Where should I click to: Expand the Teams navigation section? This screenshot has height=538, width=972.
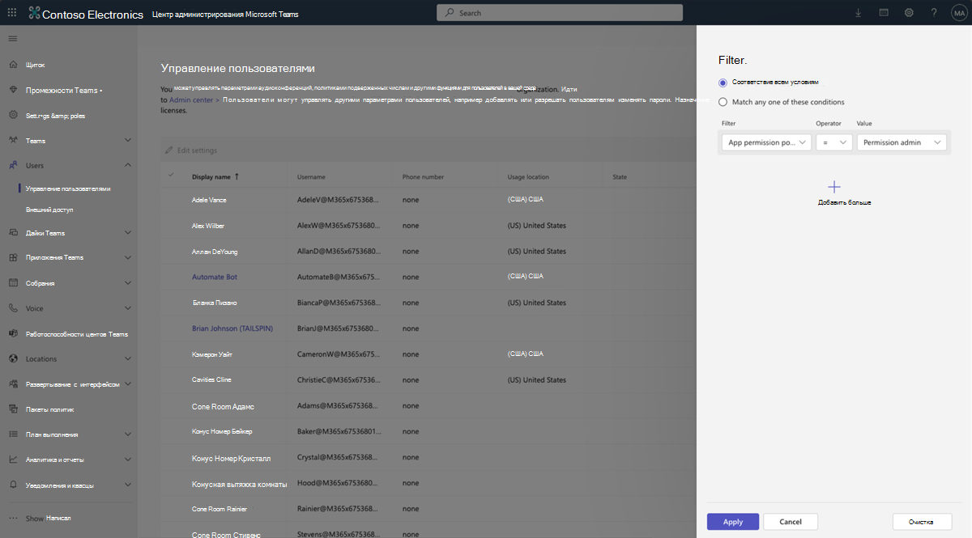[128, 141]
